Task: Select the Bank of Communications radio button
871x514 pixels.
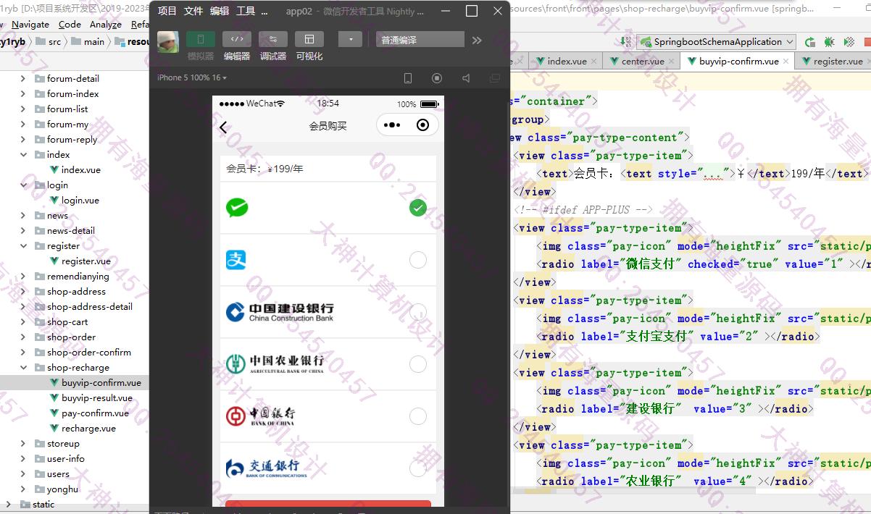Action: 418,468
